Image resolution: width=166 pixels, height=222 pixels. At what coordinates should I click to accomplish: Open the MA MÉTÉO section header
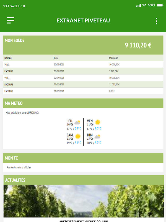coord(83,103)
